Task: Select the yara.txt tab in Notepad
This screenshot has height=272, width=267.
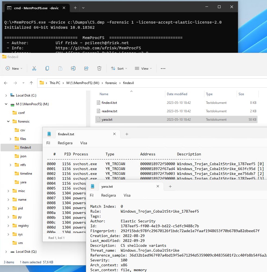Action: point(131,187)
